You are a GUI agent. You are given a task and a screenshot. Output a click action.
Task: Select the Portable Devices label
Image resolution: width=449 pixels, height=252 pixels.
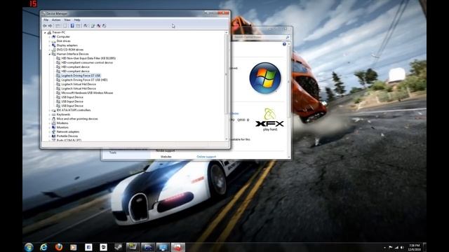click(67, 136)
